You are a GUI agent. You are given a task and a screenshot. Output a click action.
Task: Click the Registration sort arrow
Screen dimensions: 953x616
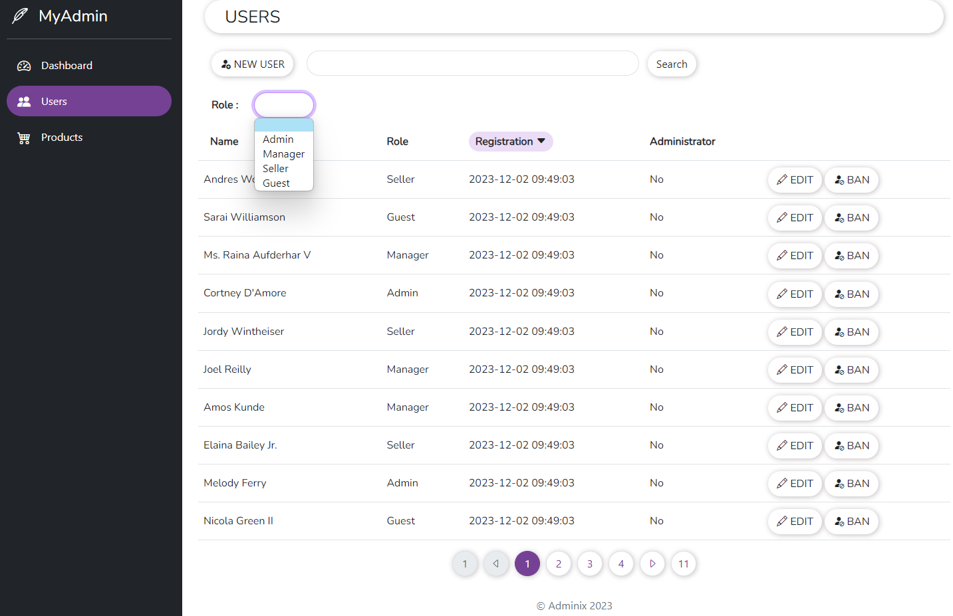pyautogui.click(x=541, y=141)
